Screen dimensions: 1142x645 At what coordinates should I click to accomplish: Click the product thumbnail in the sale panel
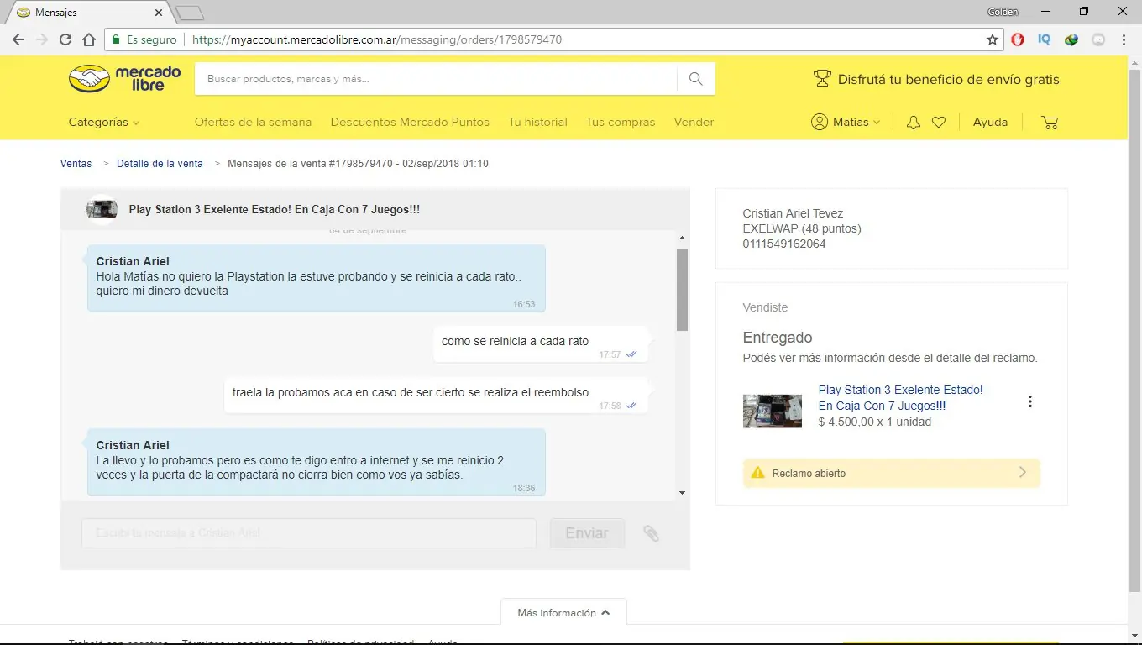pos(773,412)
